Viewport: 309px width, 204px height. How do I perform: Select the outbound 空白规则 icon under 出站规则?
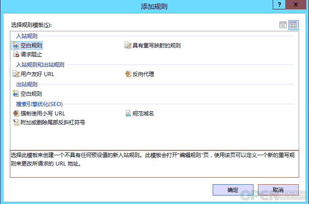click(16, 93)
